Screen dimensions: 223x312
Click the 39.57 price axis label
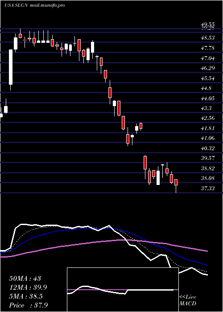pyautogui.click(x=208, y=158)
